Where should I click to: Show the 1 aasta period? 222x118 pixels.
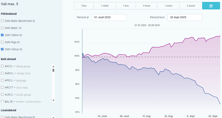168,6
